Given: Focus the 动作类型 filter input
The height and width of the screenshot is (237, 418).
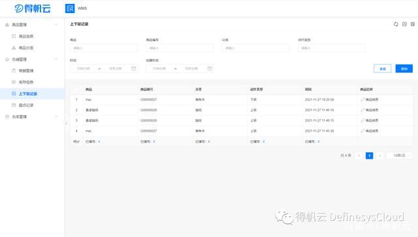Looking at the screenshot, I should (x=332, y=48).
